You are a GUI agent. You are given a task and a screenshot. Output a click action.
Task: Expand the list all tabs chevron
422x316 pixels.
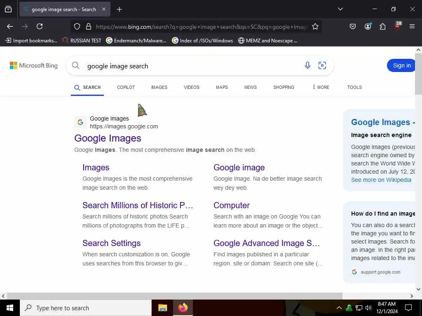(x=340, y=9)
